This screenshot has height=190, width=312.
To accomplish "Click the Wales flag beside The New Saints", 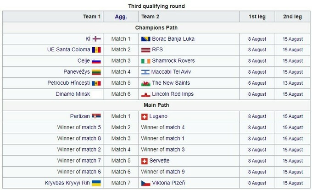I will pyautogui.click(x=145, y=83).
